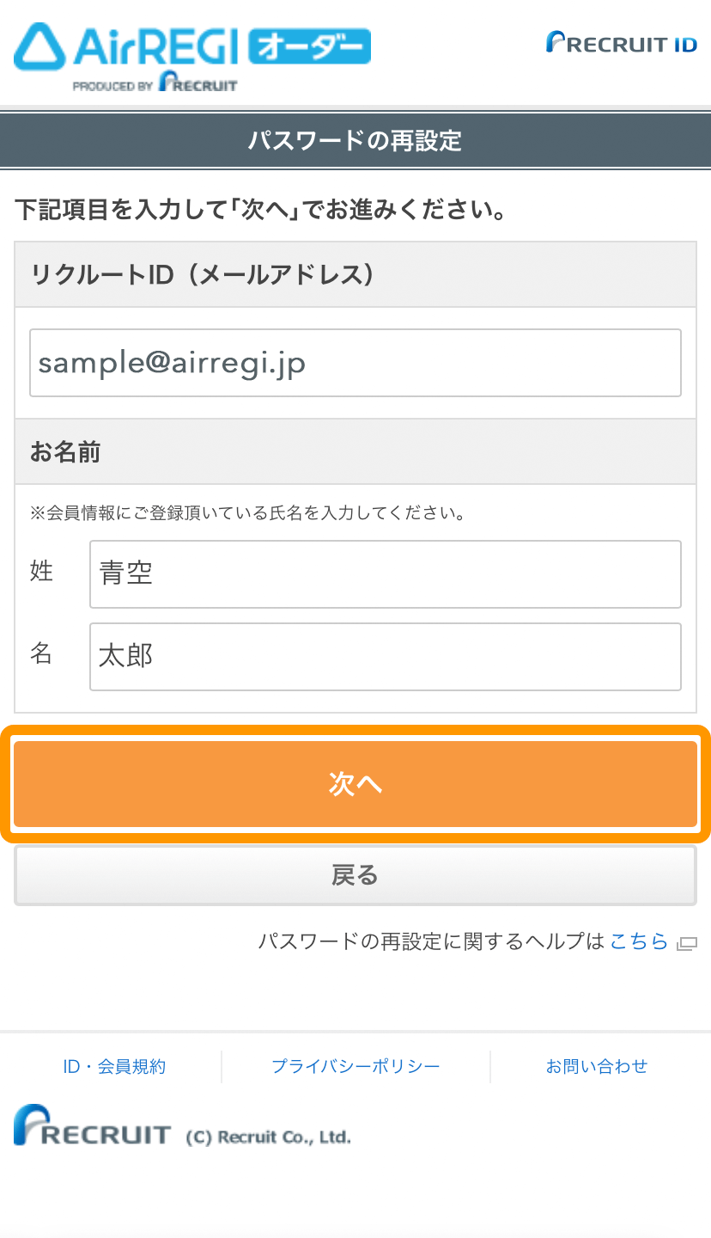The width and height of the screenshot is (711, 1238).
Task: Click the (C) Recruit Co., Ltd. copyright text
Action: (x=268, y=1137)
